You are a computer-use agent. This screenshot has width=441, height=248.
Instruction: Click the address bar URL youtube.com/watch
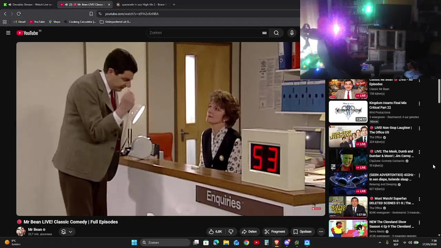tap(132, 14)
